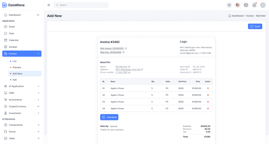This screenshot has height=144, width=269.
Task: Remove invoice row 03 with red X
Action: [x=208, y=102]
